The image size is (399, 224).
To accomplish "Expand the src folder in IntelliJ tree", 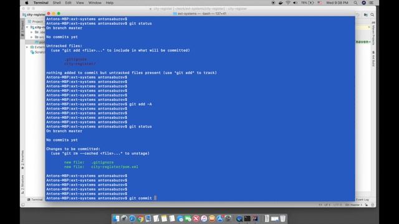I will [x=32, y=37].
